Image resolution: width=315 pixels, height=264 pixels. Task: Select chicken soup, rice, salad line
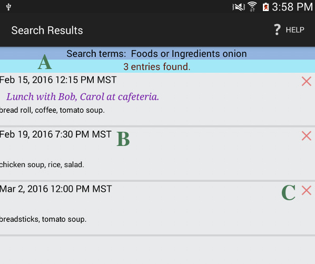coord(42,165)
